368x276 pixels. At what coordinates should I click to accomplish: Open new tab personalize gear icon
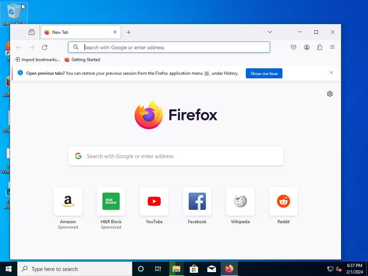click(x=330, y=94)
